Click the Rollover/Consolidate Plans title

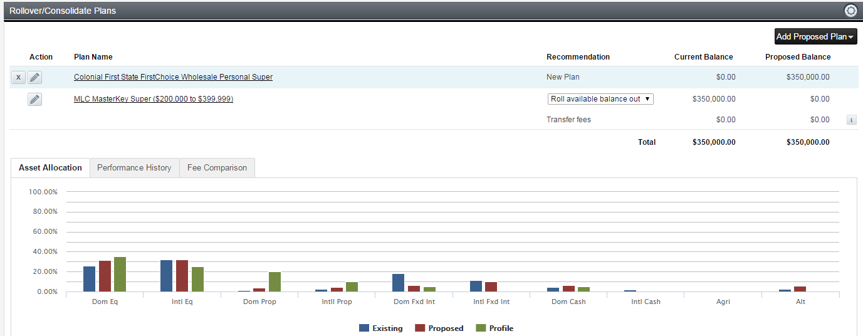63,11
